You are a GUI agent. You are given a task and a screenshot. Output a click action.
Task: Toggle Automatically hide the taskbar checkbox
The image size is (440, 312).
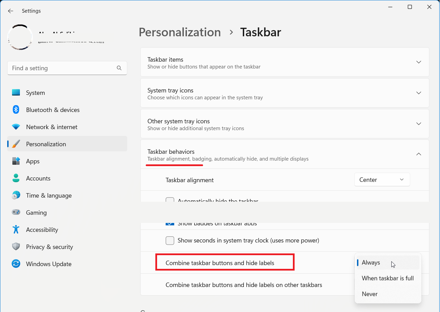pyautogui.click(x=170, y=200)
